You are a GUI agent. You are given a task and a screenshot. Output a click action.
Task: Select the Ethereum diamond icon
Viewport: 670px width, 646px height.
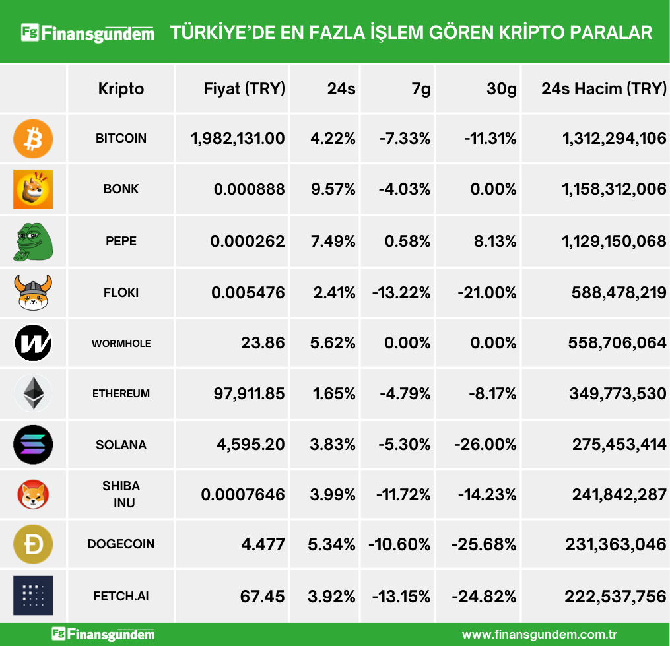click(33, 394)
